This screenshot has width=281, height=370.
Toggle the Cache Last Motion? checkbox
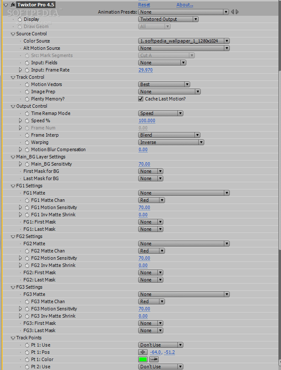point(141,99)
